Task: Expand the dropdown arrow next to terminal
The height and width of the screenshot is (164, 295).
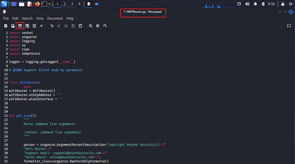Action: (49, 4)
